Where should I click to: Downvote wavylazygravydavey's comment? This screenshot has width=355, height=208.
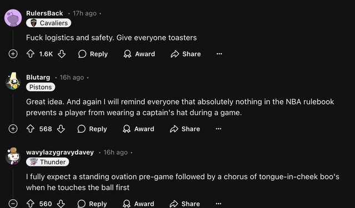[x=61, y=204]
